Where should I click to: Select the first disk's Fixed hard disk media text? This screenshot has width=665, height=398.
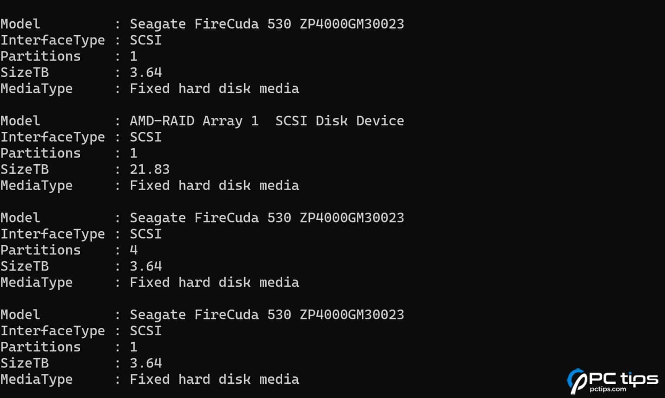click(x=214, y=89)
